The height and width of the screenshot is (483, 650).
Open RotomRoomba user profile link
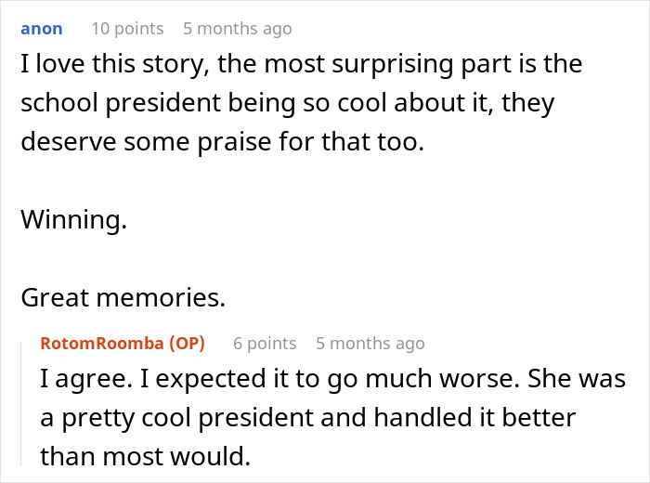tap(102, 344)
